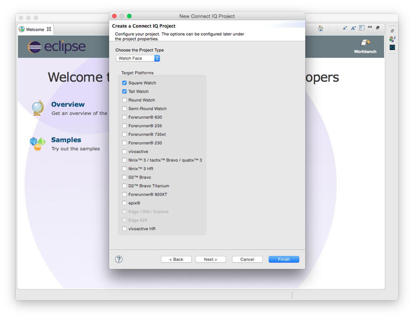414x319 pixels.
Task: Click the 'Target Platforms' label
Action: click(x=137, y=73)
